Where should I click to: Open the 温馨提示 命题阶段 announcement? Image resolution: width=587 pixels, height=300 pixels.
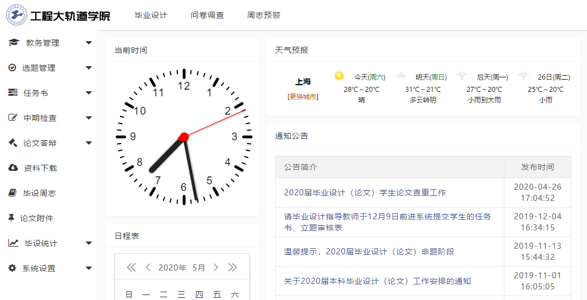click(x=369, y=252)
